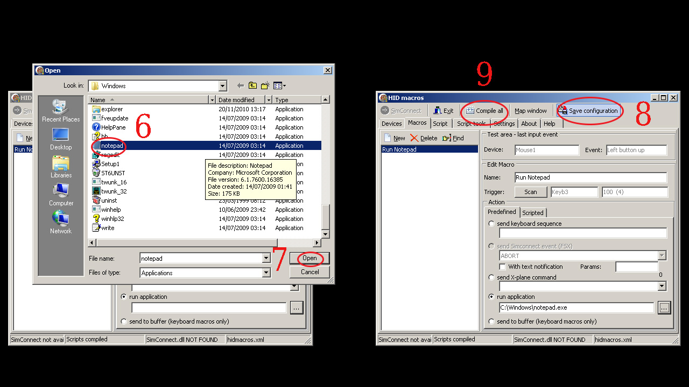This screenshot has width=689, height=387.
Task: Select the send keyboard sequence option
Action: click(x=491, y=224)
